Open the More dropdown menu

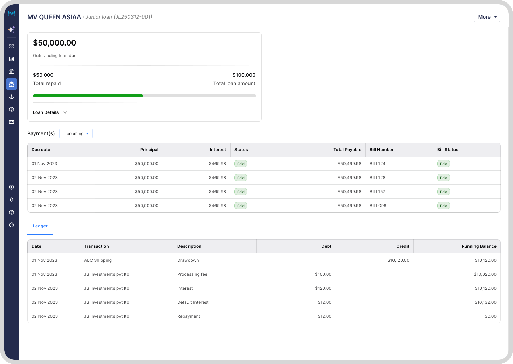pyautogui.click(x=487, y=16)
